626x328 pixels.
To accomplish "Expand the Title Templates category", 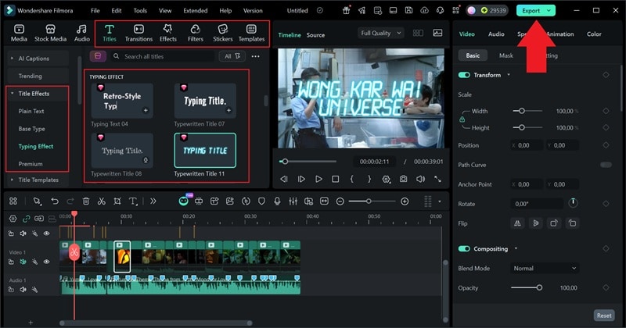I will pyautogui.click(x=12, y=180).
